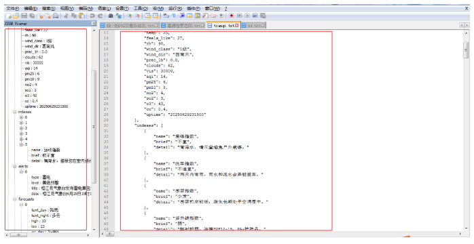Click the Copy toolbar icon
The width and height of the screenshot is (474, 244).
coord(75,16)
